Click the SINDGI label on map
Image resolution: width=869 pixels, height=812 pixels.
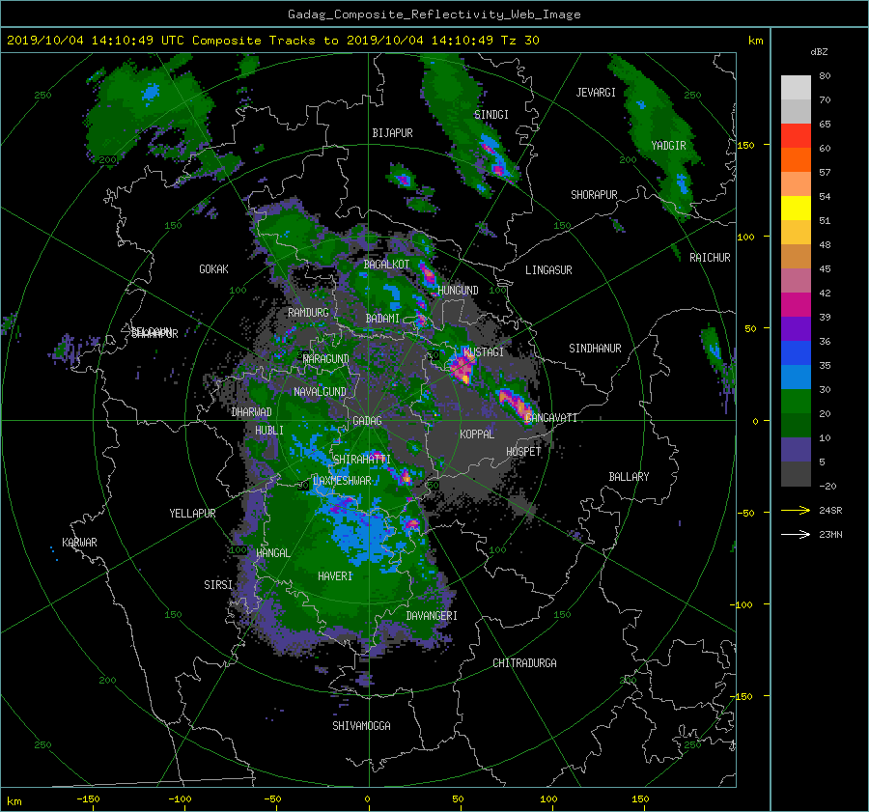491,115
